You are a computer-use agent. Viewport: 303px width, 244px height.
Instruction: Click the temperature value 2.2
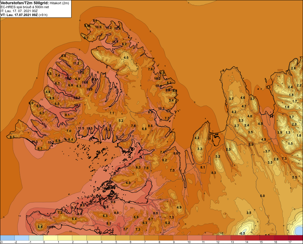click(299, 85)
